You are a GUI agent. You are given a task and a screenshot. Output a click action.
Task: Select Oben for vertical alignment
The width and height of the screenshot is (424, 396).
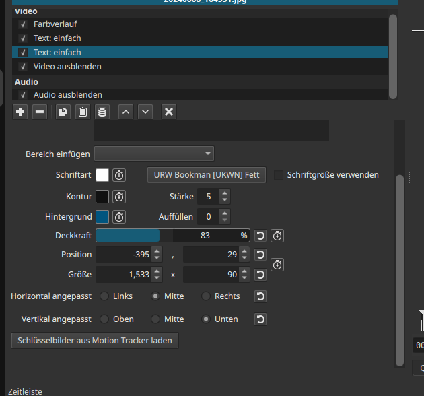pyautogui.click(x=105, y=319)
